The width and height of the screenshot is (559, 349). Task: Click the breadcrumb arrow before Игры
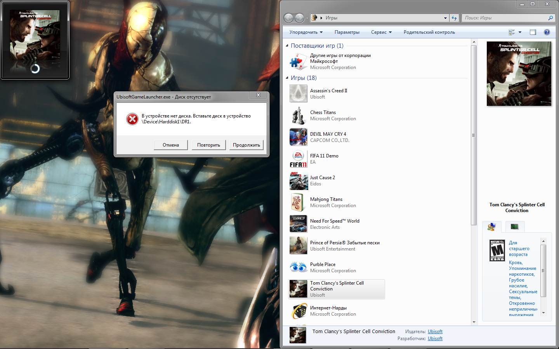pos(321,18)
